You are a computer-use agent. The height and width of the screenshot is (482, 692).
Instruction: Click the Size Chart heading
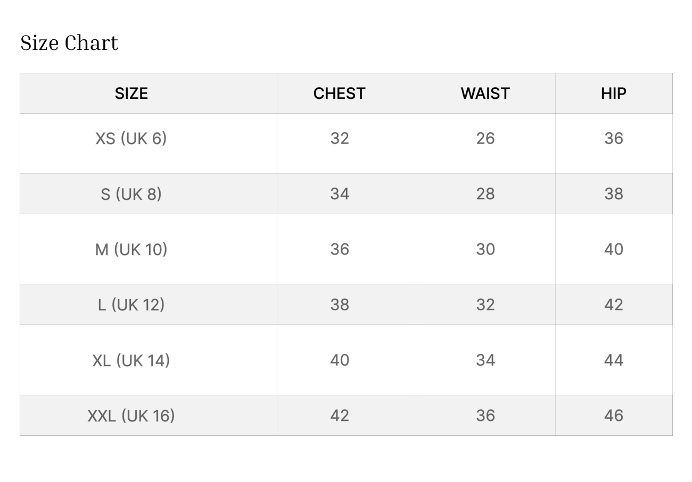[69, 43]
